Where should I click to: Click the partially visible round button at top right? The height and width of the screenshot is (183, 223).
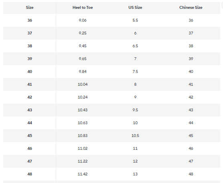tap(222, 6)
